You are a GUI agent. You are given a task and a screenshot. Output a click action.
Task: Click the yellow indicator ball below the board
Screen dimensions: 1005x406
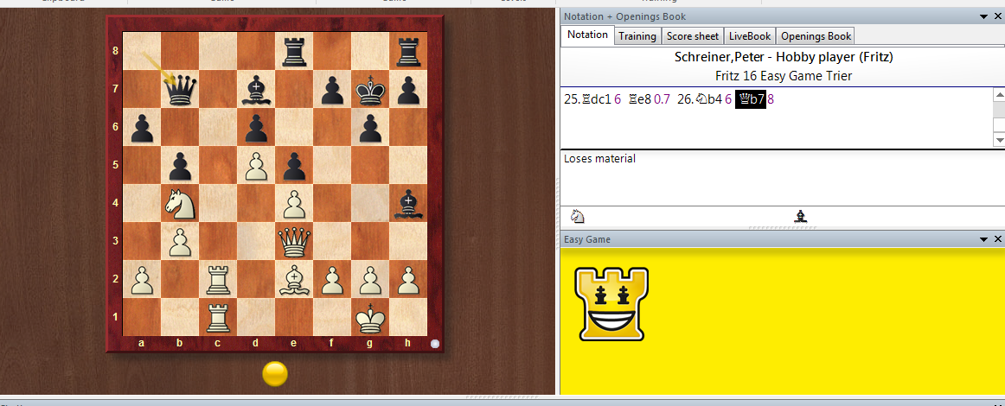(x=275, y=373)
